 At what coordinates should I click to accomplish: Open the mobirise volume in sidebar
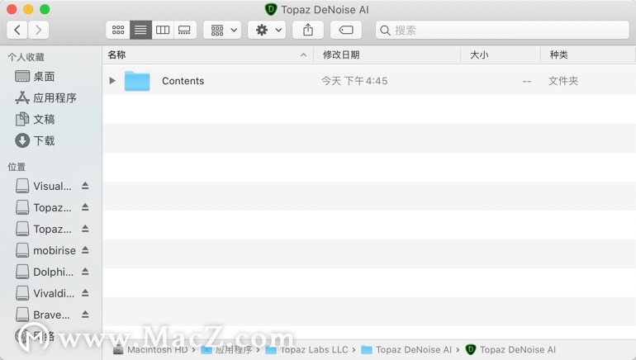click(45, 250)
